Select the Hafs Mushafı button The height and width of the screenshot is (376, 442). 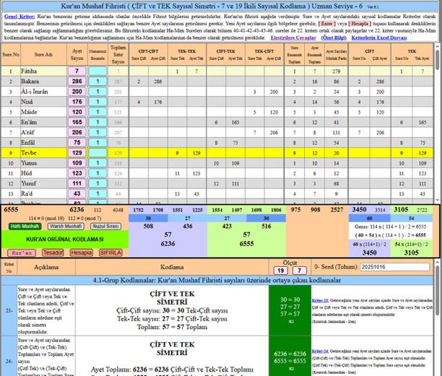[x=25, y=226]
